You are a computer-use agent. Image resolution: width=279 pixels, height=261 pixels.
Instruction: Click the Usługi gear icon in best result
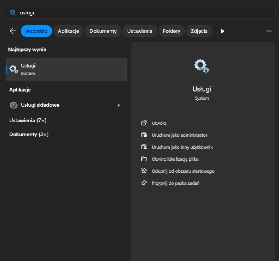pyautogui.click(x=14, y=69)
